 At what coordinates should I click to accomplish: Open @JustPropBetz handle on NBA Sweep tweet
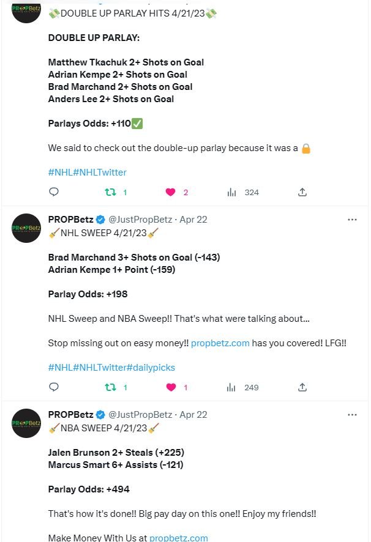coord(140,415)
